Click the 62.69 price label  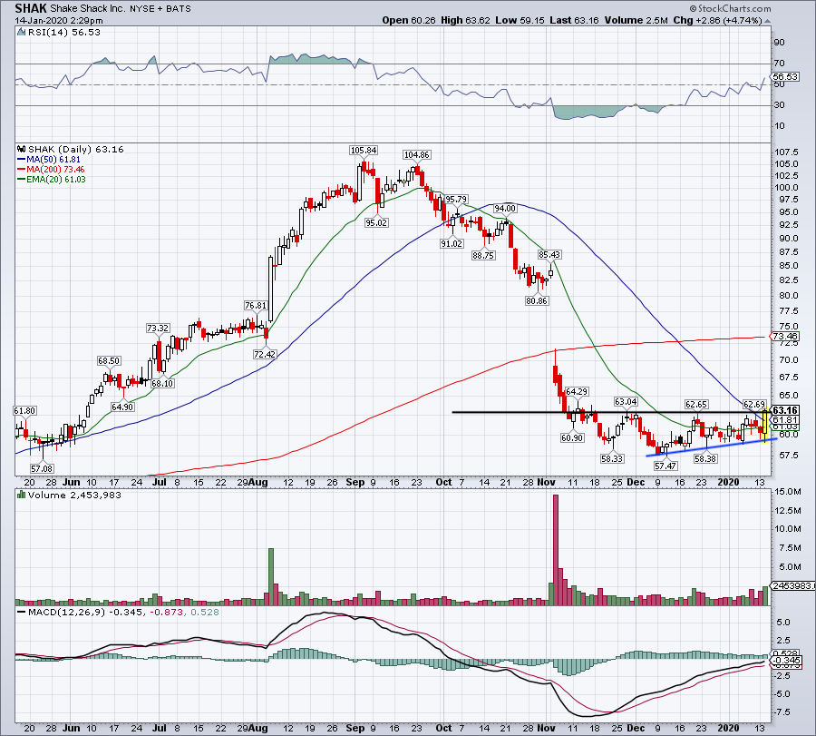[x=754, y=404]
